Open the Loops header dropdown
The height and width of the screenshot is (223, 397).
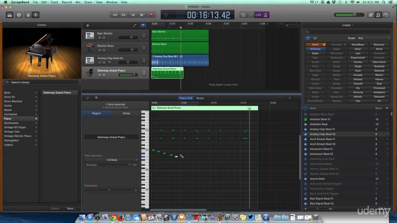tap(347, 25)
